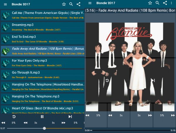Select Call Me (Theme From American Gigolo) track
The width and height of the screenshot is (176, 133).
[43, 15]
